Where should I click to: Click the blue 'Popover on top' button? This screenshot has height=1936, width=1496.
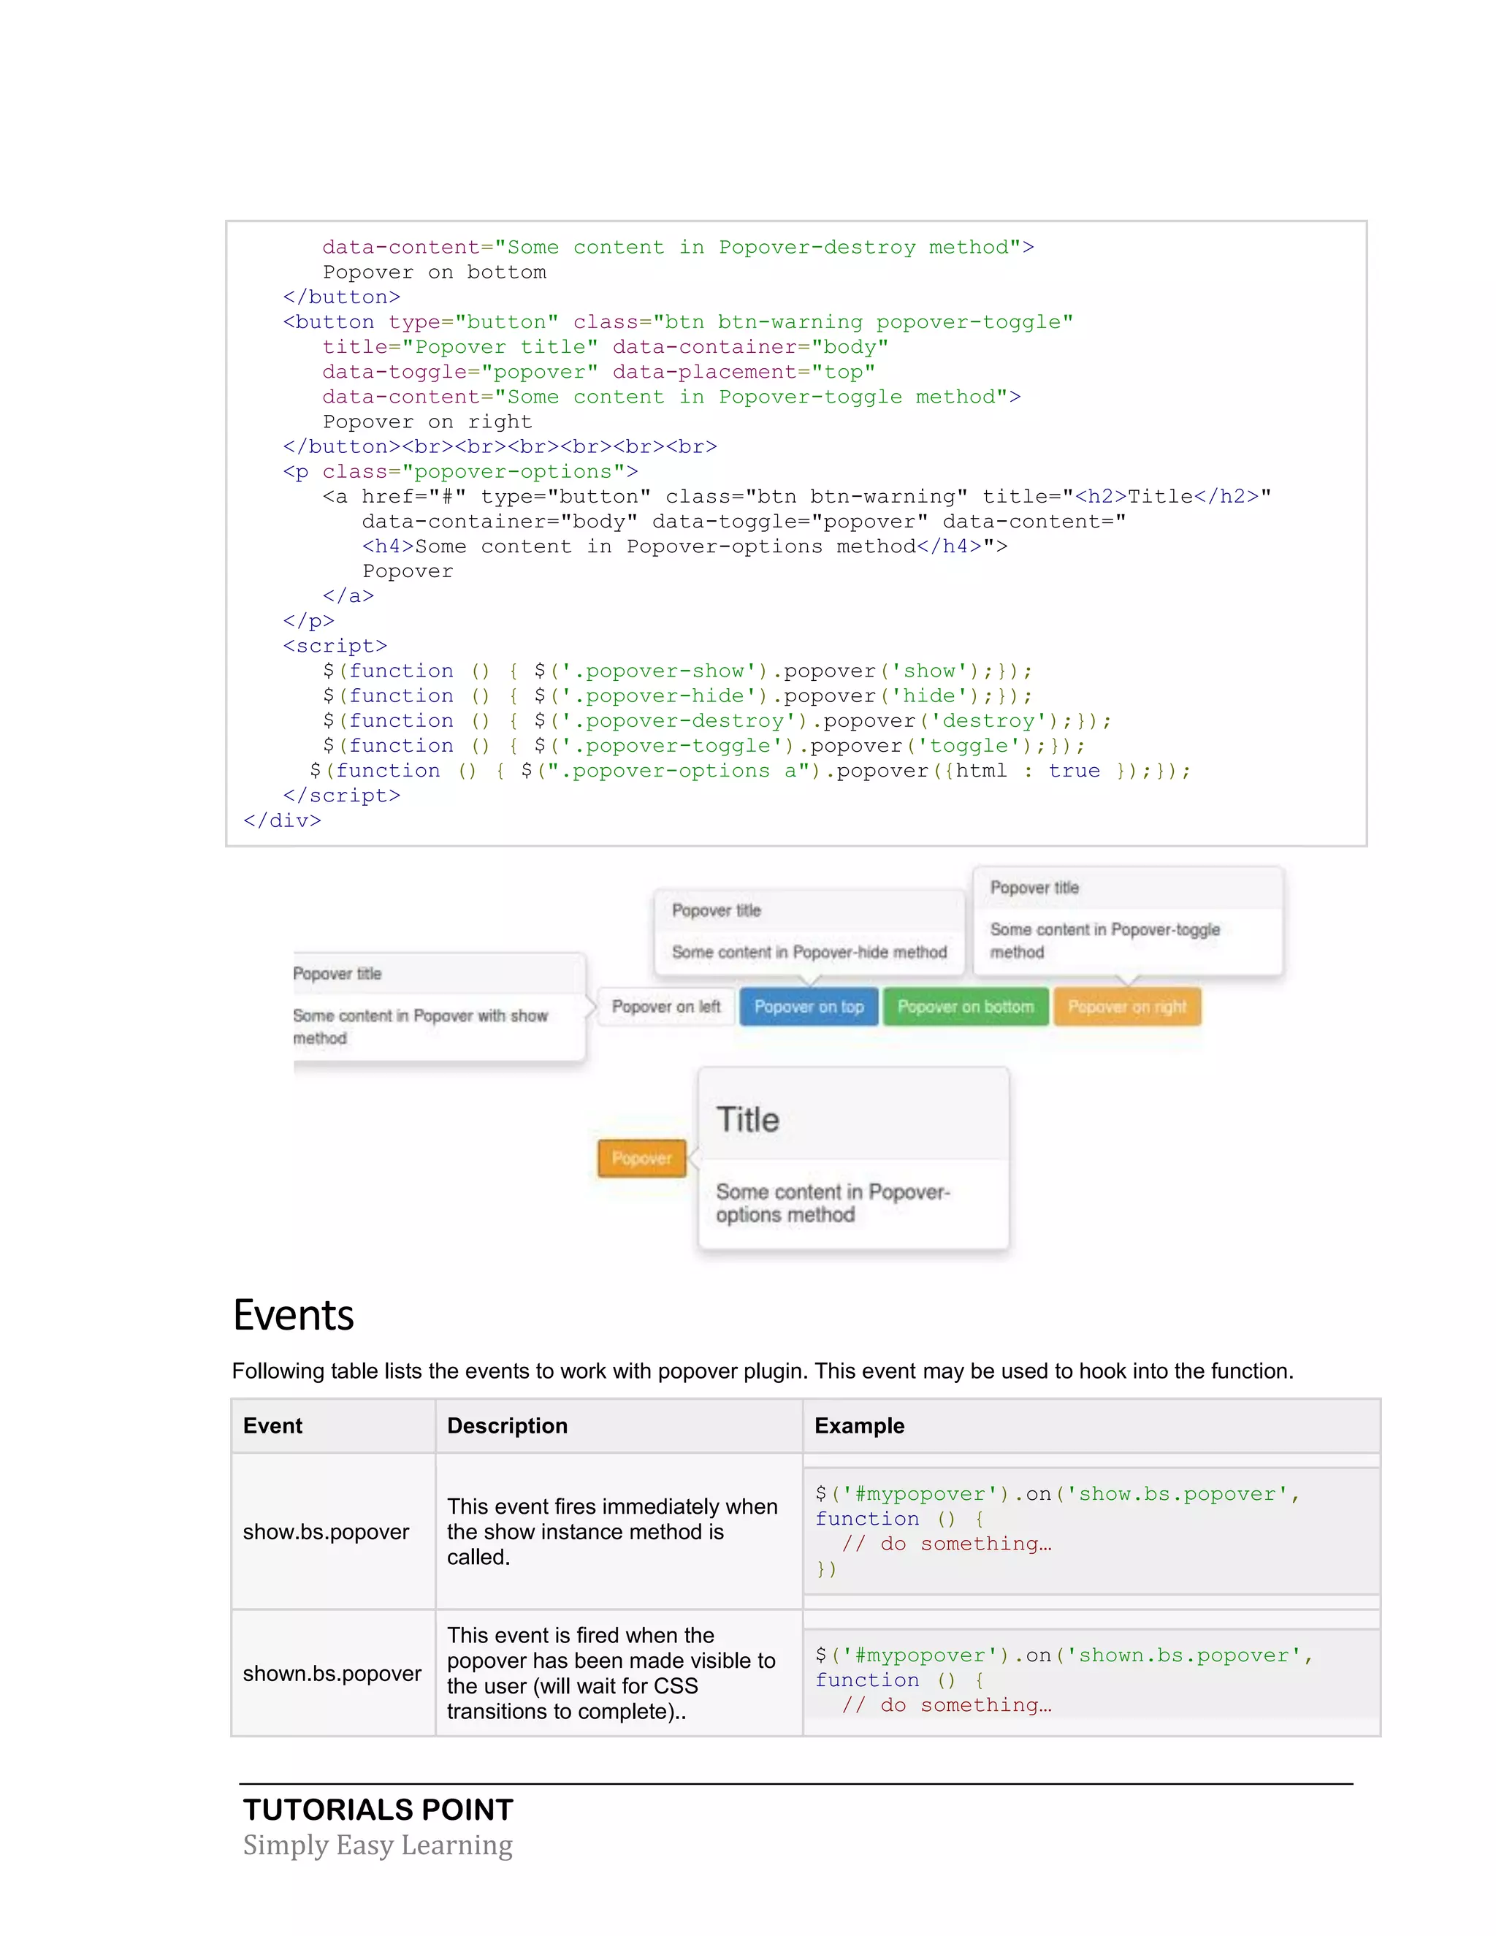(809, 1006)
